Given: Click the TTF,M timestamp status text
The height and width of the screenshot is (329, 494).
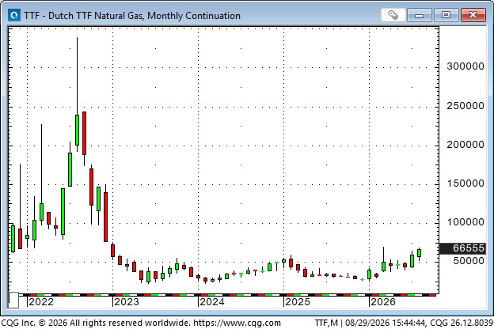Looking at the screenshot, I should point(404,323).
